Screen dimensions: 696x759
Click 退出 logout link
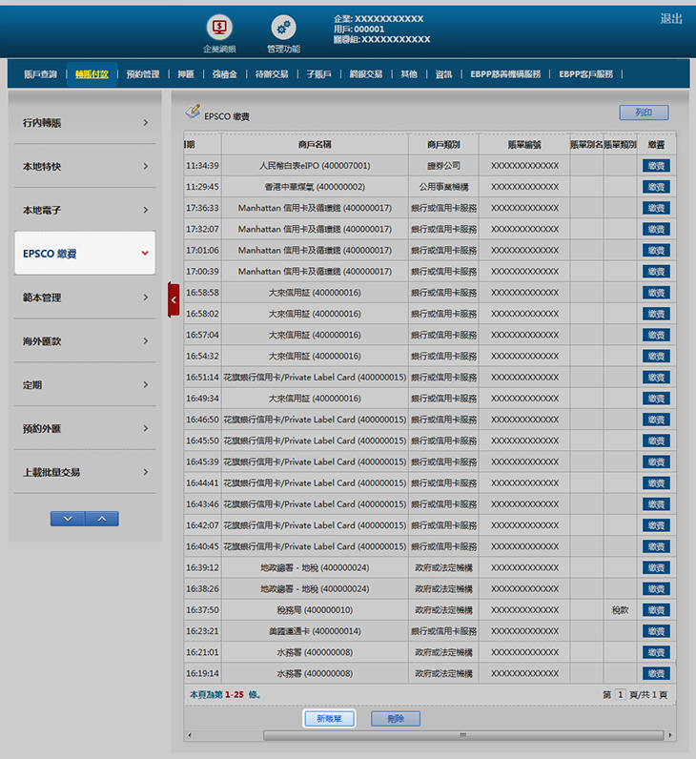pyautogui.click(x=671, y=19)
